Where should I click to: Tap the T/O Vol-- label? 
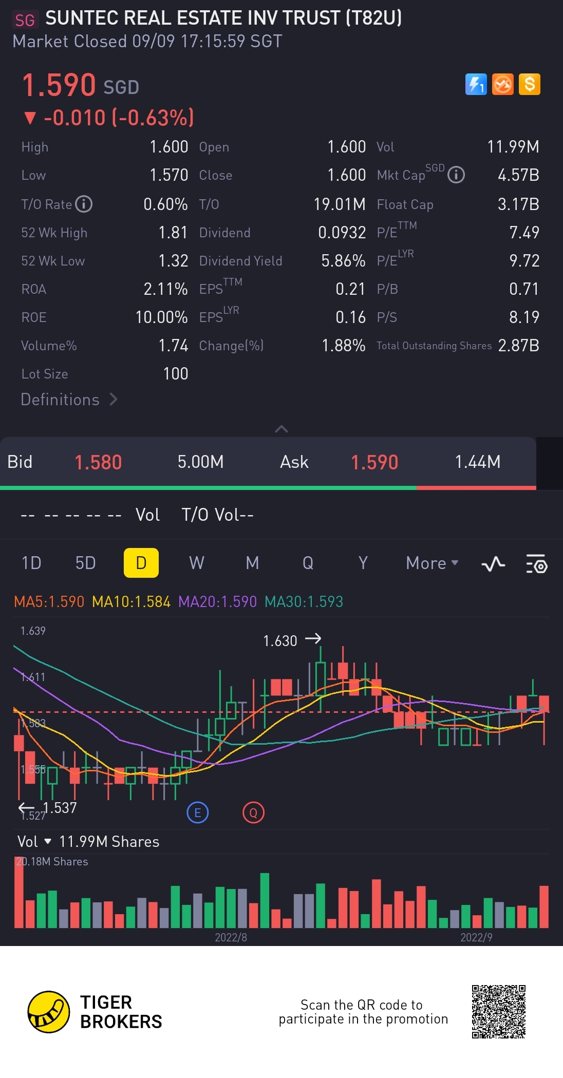218,515
